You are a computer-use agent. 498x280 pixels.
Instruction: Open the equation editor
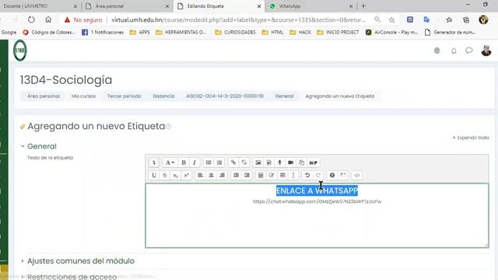pyautogui.click(x=261, y=175)
